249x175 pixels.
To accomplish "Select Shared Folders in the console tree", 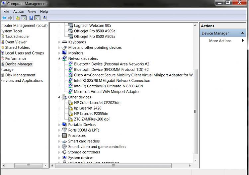I will point(18,47).
